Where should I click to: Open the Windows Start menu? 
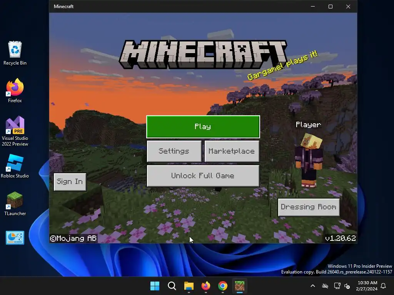coord(155,286)
